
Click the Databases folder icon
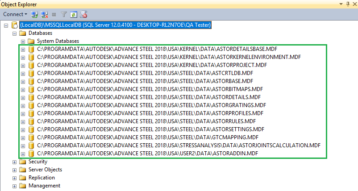23,33
